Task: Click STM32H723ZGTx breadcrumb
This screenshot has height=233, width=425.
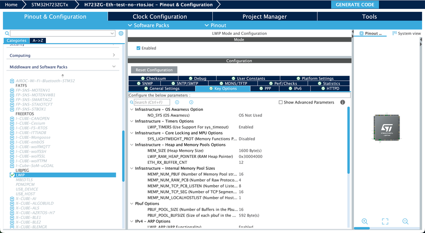Action: (x=50, y=5)
